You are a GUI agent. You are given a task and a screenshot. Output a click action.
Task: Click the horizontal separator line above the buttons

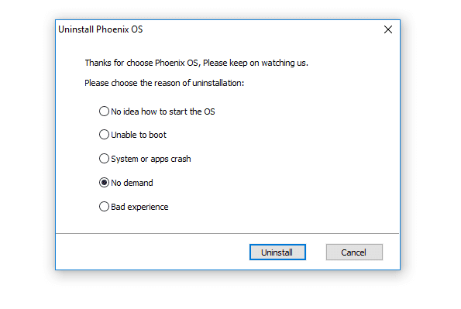click(x=227, y=233)
